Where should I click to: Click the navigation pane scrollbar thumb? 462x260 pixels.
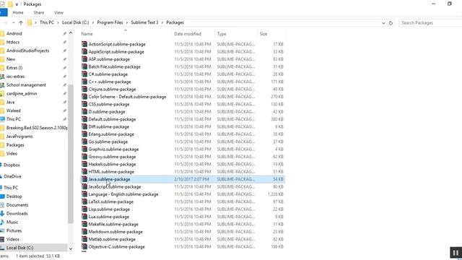point(71,154)
